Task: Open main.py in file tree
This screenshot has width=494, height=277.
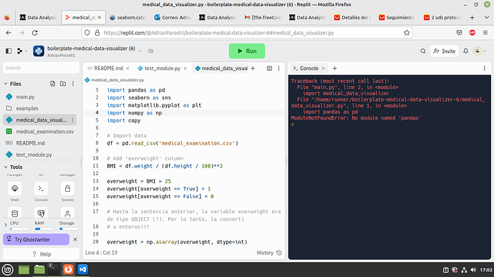Action: point(25,97)
